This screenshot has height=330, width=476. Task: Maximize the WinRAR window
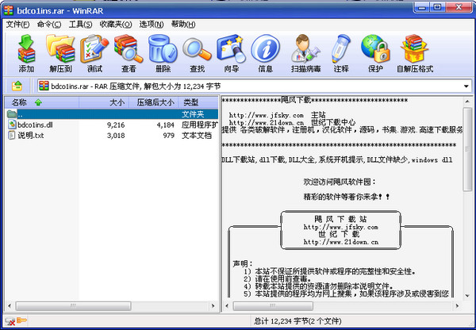point(438,7)
